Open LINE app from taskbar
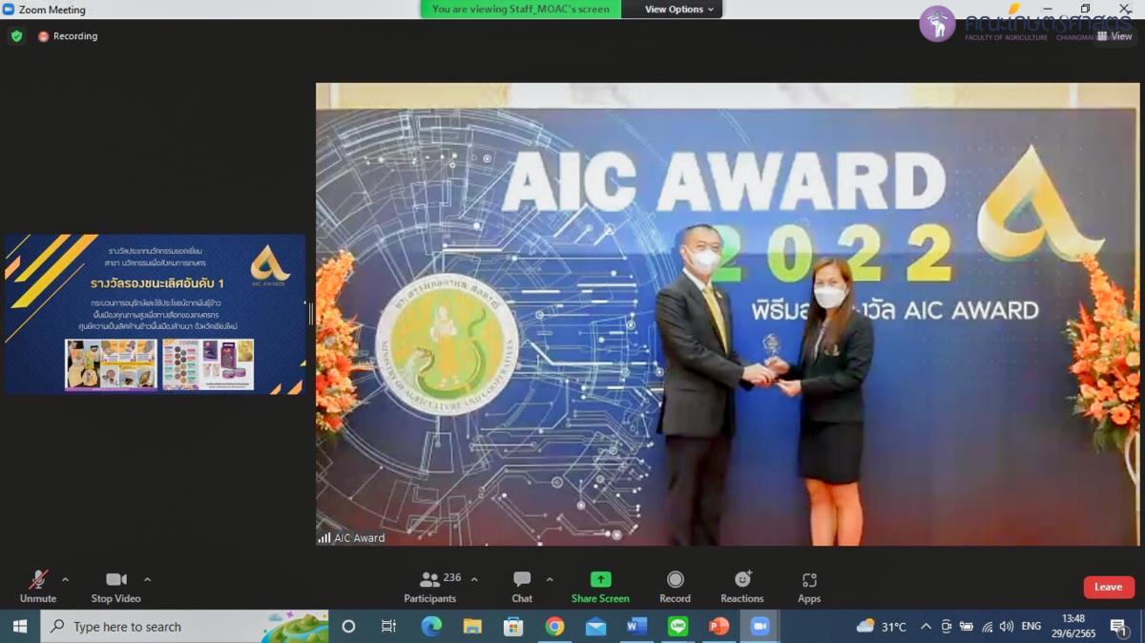 click(x=677, y=627)
